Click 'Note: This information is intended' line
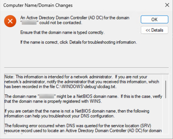The height and width of the screenshot is (139, 173). pyautogui.click(x=76, y=77)
